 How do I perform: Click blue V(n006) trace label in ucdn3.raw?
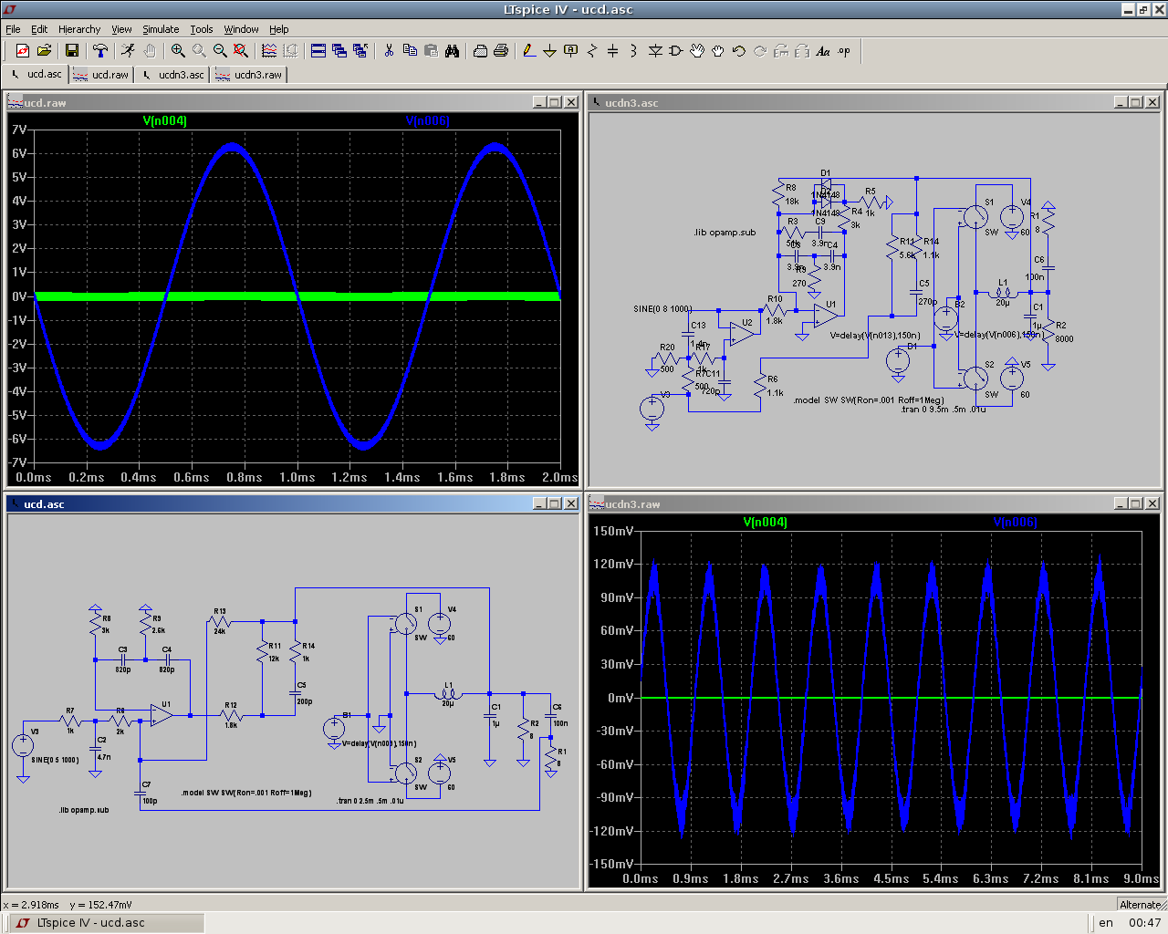(x=1016, y=522)
